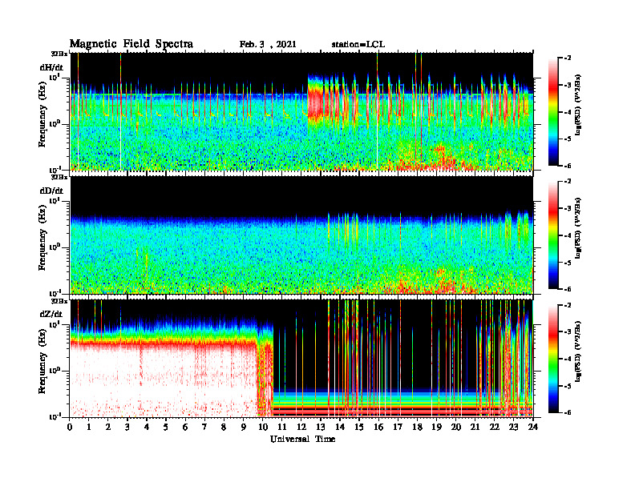Click the hour 2 tick label
The image size is (635, 490).
(x=108, y=427)
